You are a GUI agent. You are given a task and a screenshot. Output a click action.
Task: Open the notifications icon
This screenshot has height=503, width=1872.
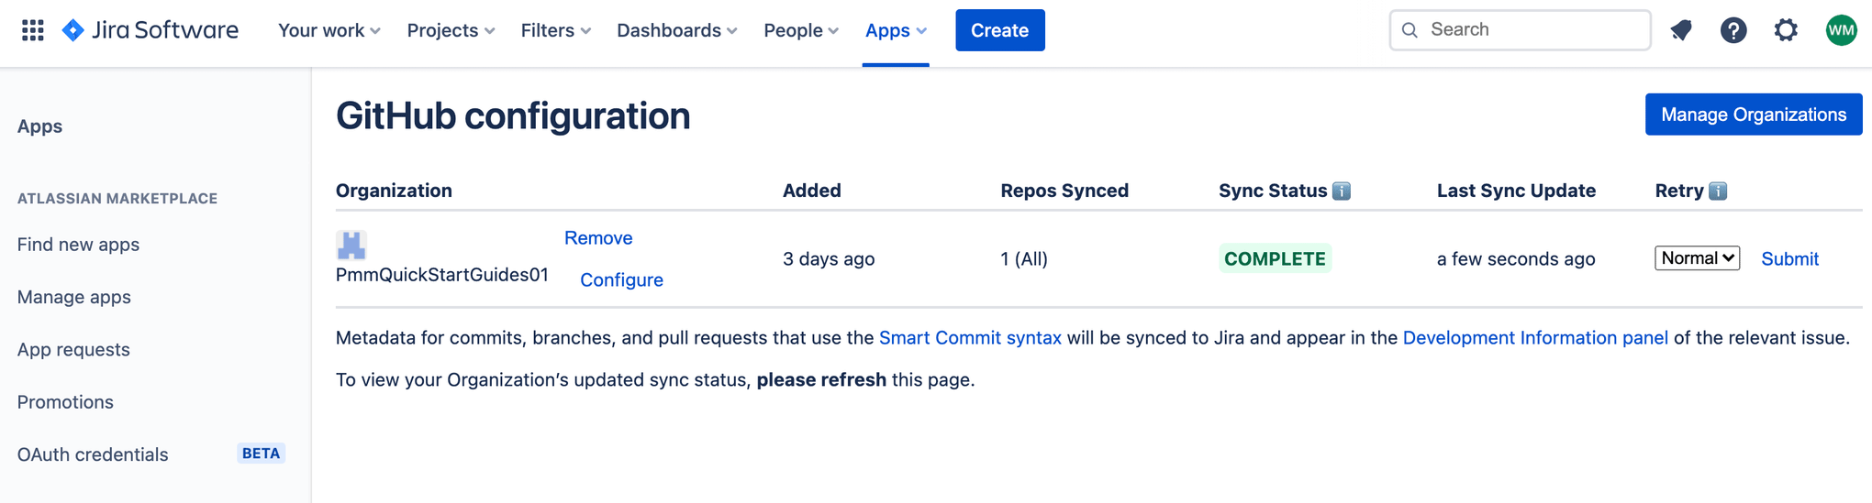click(x=1681, y=30)
